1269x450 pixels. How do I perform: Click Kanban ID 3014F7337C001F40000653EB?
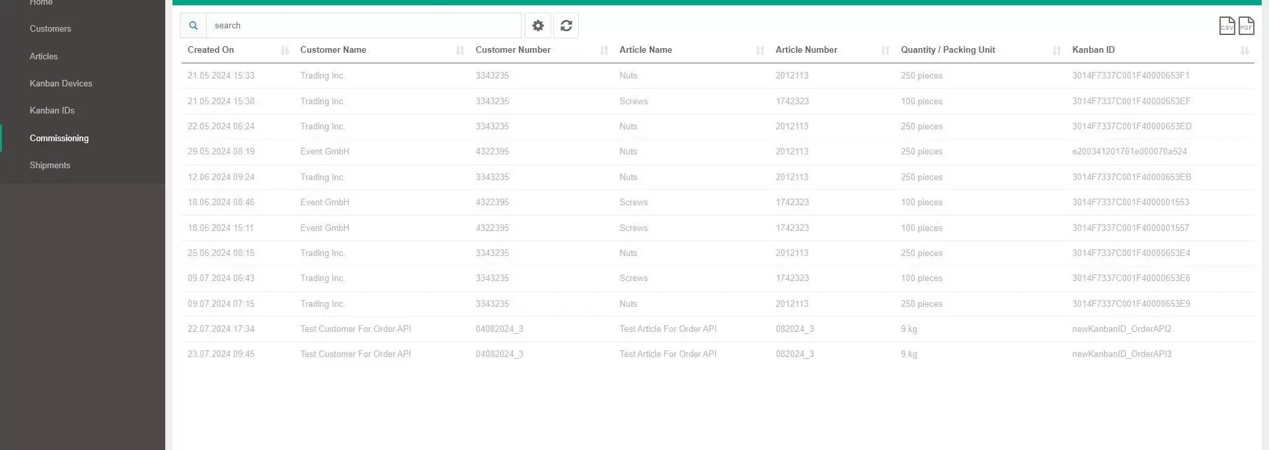pos(1132,177)
